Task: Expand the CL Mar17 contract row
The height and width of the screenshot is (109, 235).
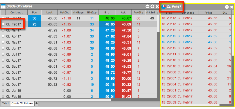Action: (3, 30)
